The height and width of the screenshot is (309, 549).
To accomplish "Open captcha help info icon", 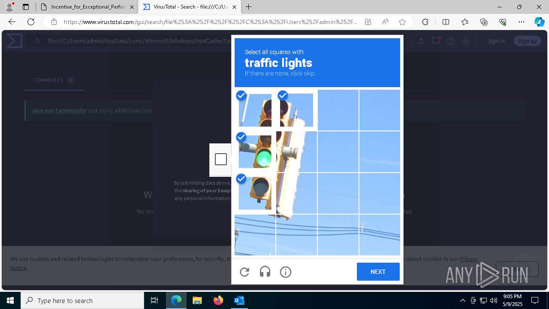I will (286, 272).
